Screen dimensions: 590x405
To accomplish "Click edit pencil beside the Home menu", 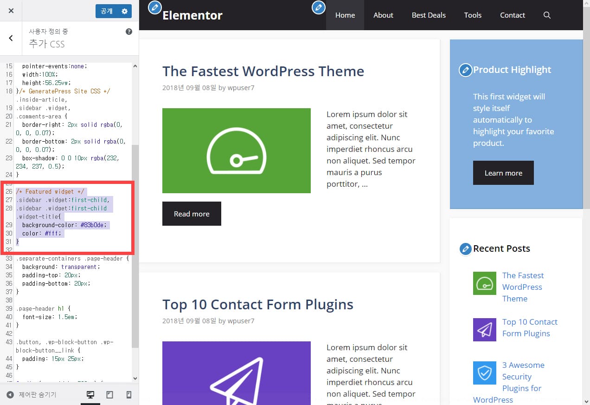I will point(319,7).
